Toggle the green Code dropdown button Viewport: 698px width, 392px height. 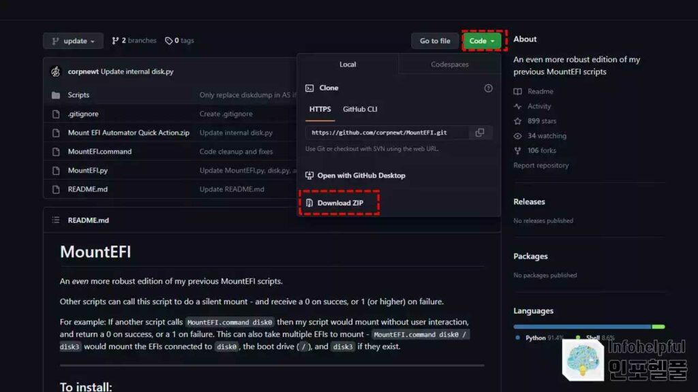tap(482, 41)
